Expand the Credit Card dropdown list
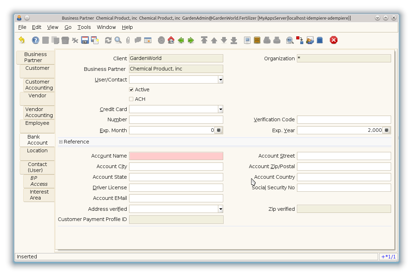The image size is (413, 276). pos(220,109)
